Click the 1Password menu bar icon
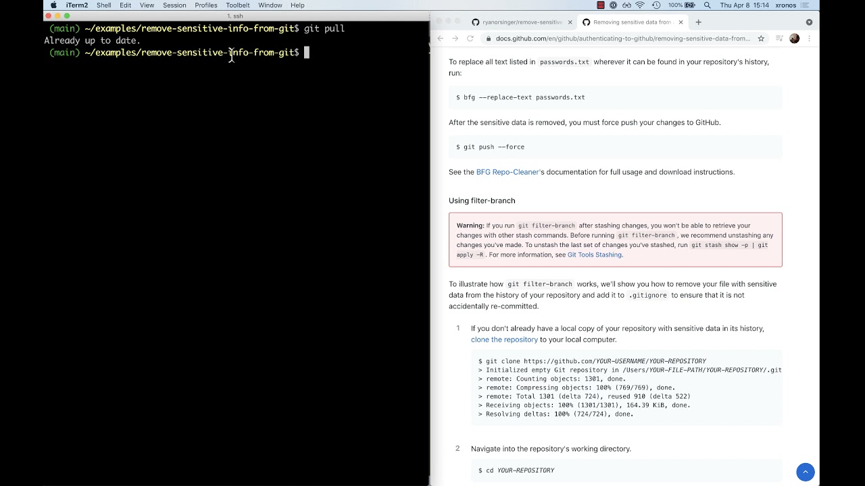 pyautogui.click(x=614, y=5)
